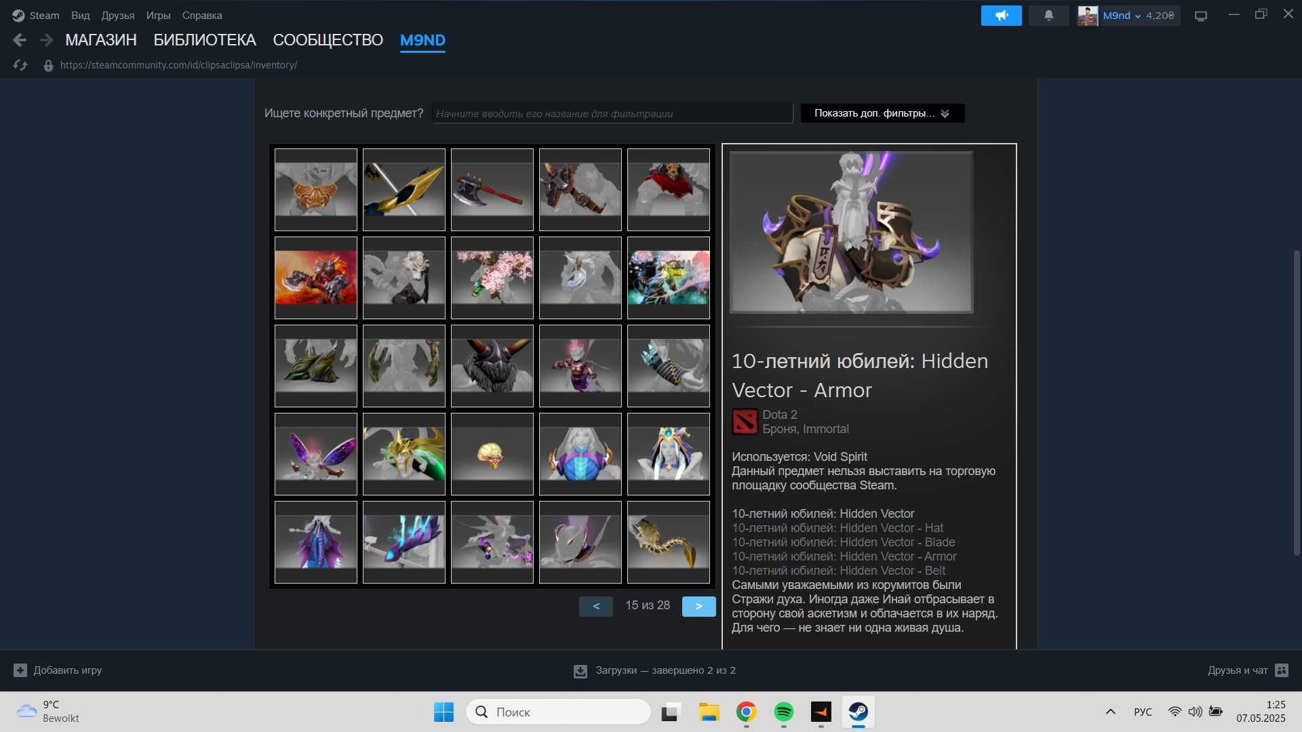Click the Windows taskbar Поиск field
Viewport: 1302px width, 732px height.
tap(558, 712)
